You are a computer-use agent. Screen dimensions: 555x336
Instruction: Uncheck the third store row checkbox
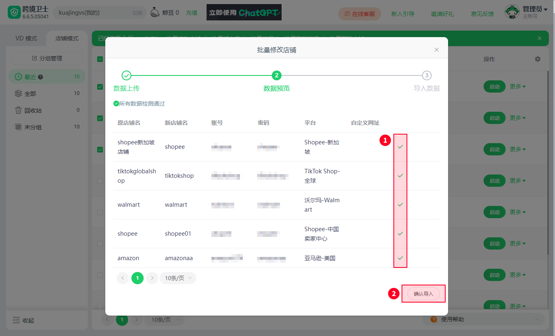pos(100,149)
